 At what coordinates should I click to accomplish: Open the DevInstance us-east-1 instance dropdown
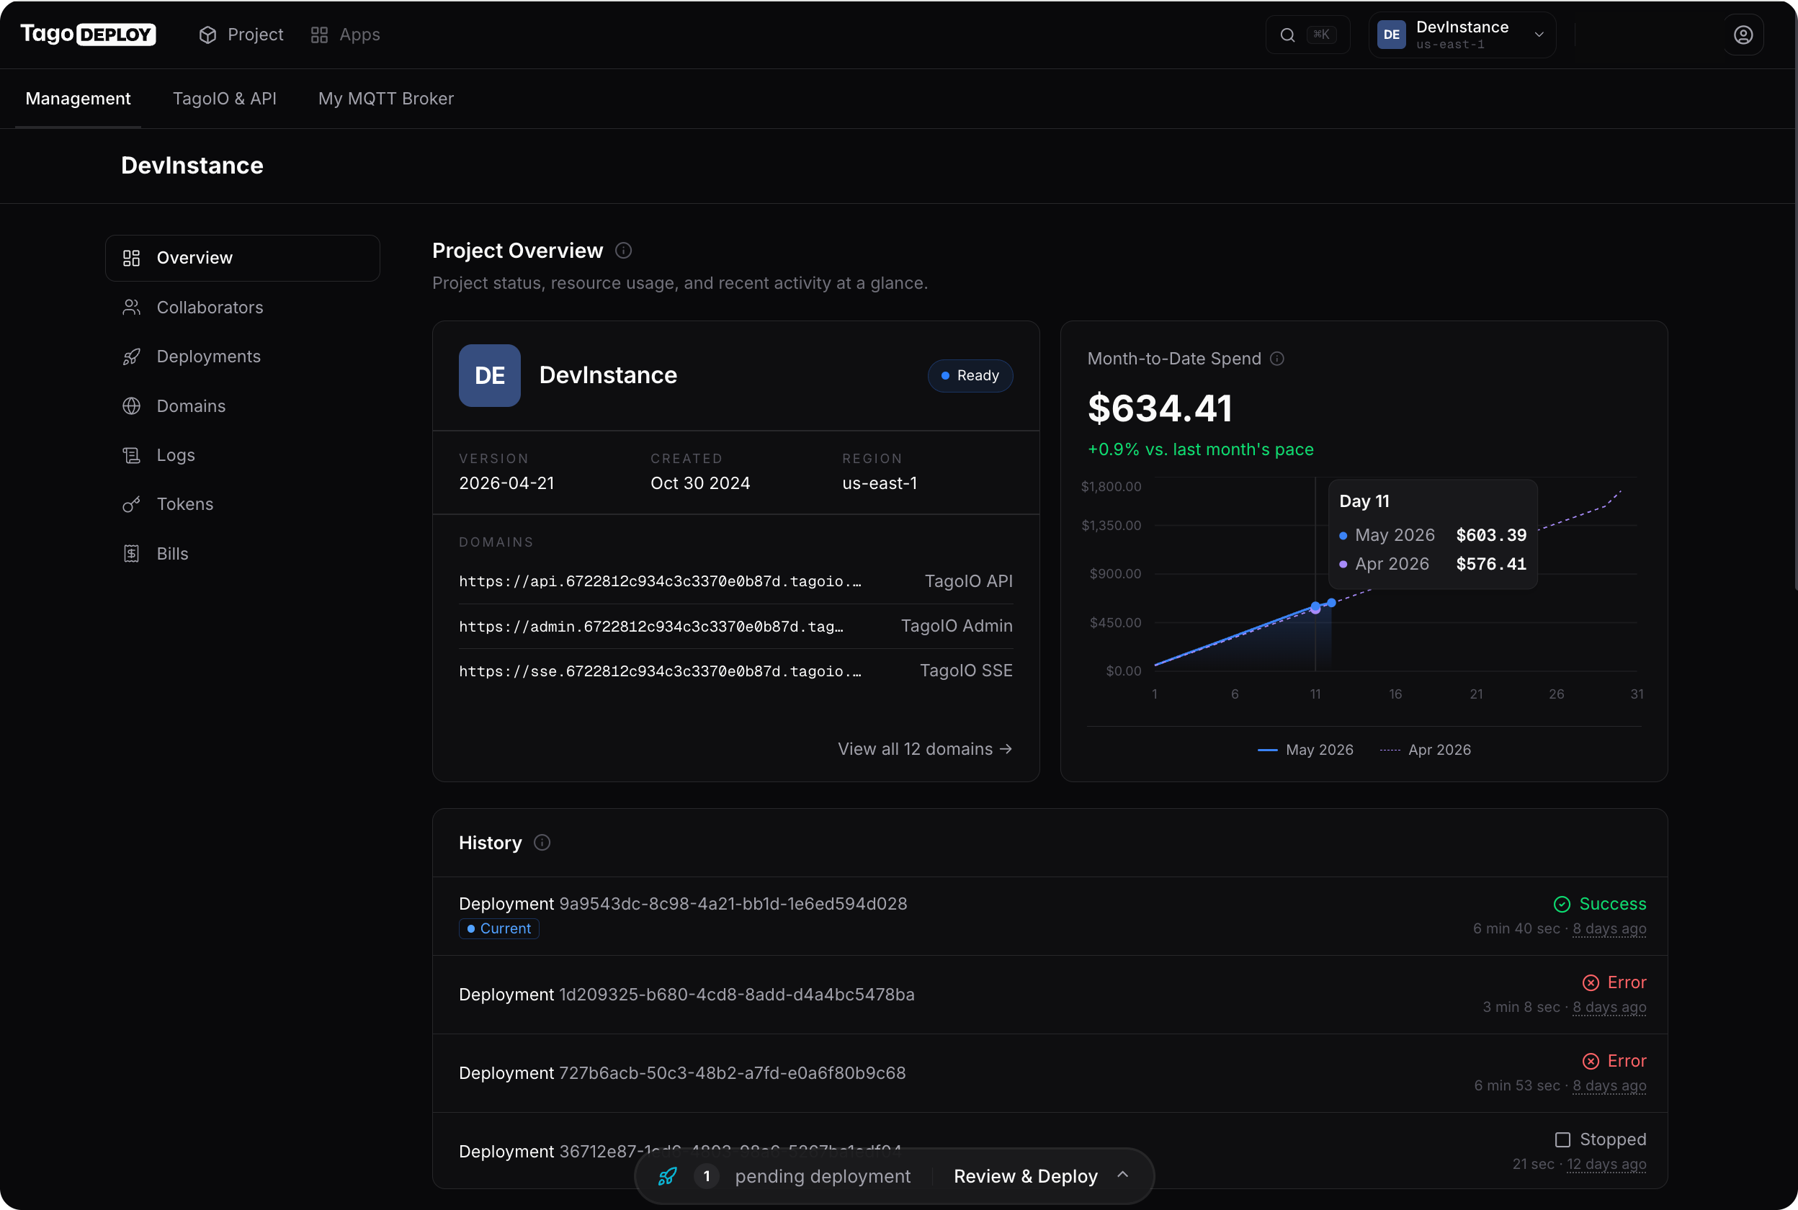[1462, 35]
